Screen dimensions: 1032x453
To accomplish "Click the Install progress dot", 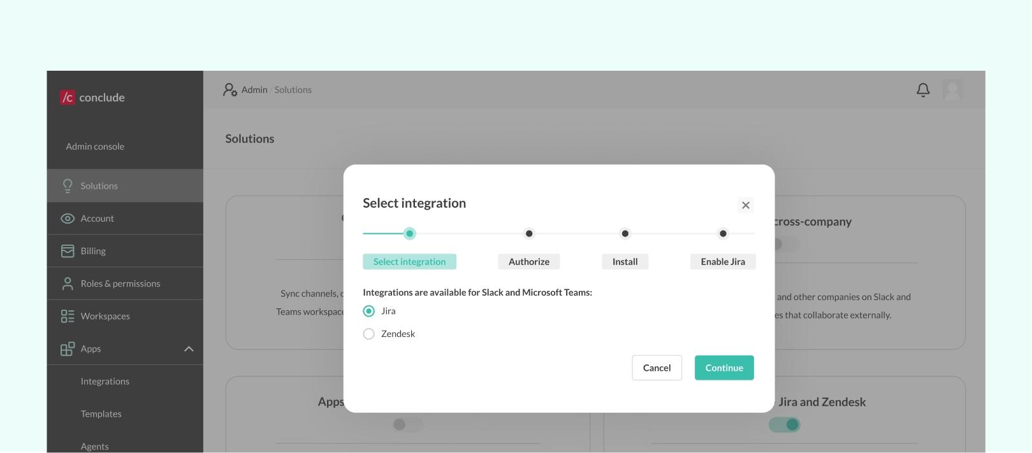I will pyautogui.click(x=625, y=233).
